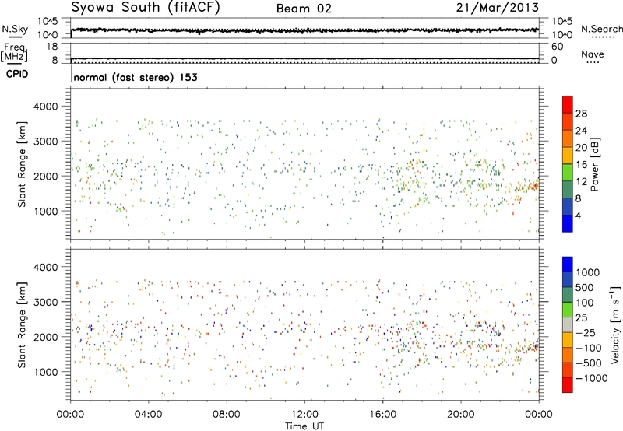Image resolution: width=623 pixels, height=431 pixels.
Task: Select the '24' power colorbar tick
Action: coord(581,131)
